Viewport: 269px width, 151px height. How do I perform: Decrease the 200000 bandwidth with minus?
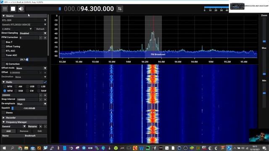41,95
